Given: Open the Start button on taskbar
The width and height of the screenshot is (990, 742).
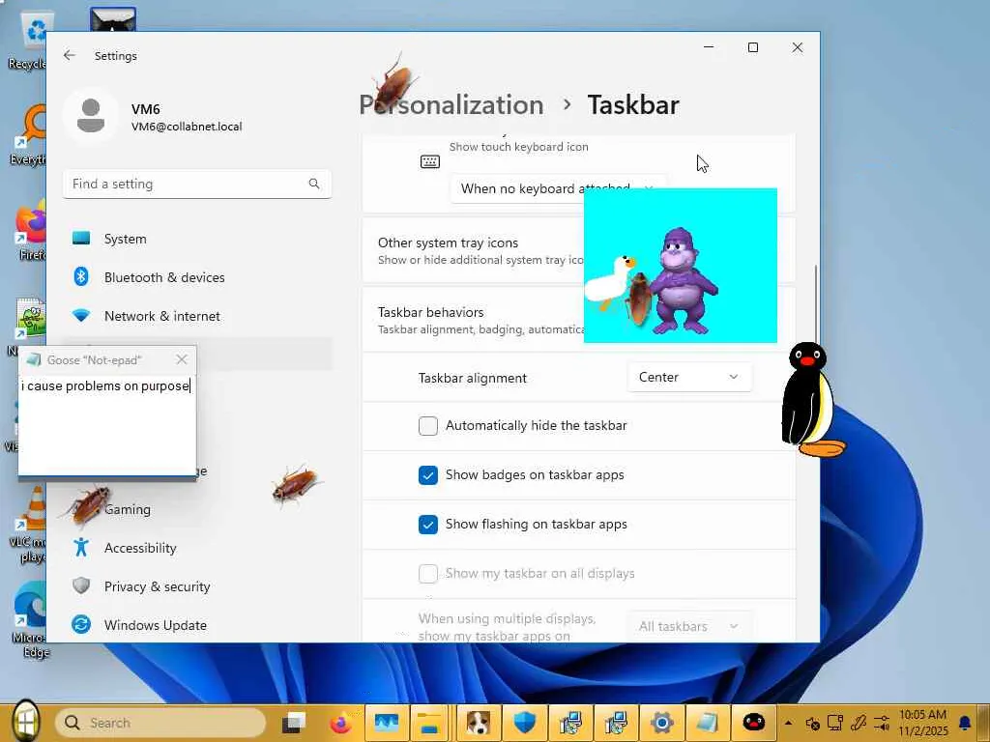Looking at the screenshot, I should 25,721.
